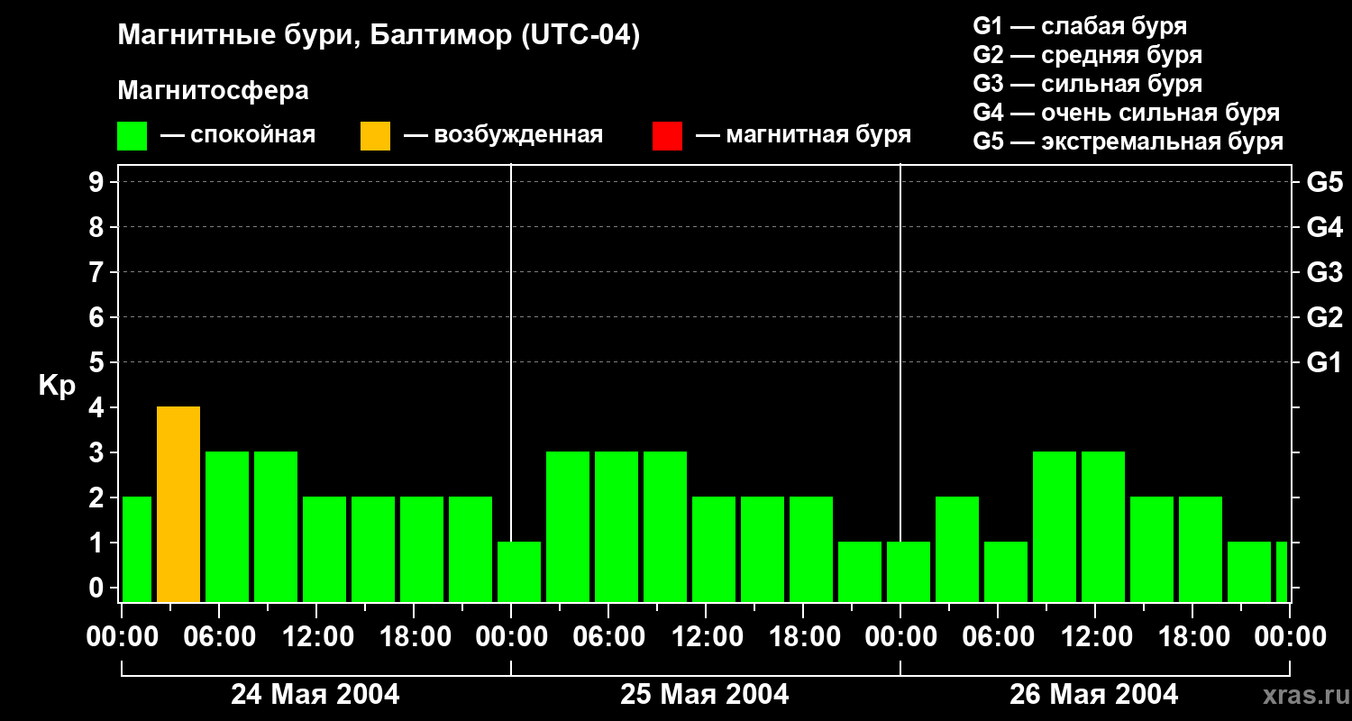Select the orange Kp 4 bar on 24 May
The image size is (1352, 721).
178,505
